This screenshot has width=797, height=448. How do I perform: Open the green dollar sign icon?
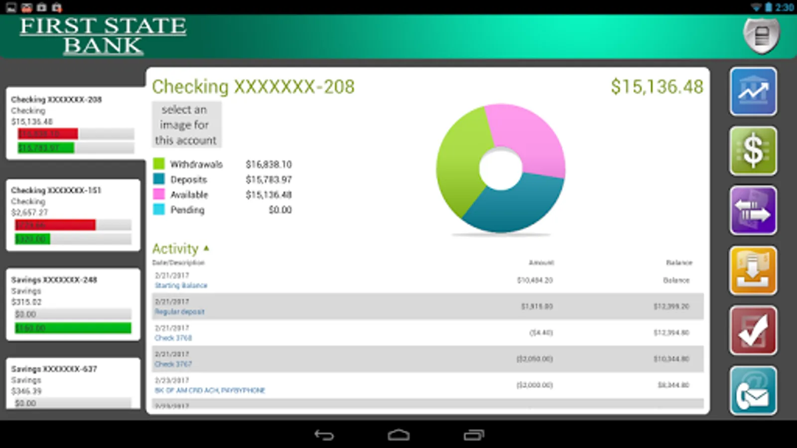[753, 151]
